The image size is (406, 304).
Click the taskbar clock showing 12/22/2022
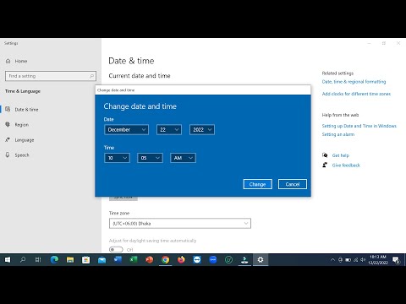click(378, 260)
